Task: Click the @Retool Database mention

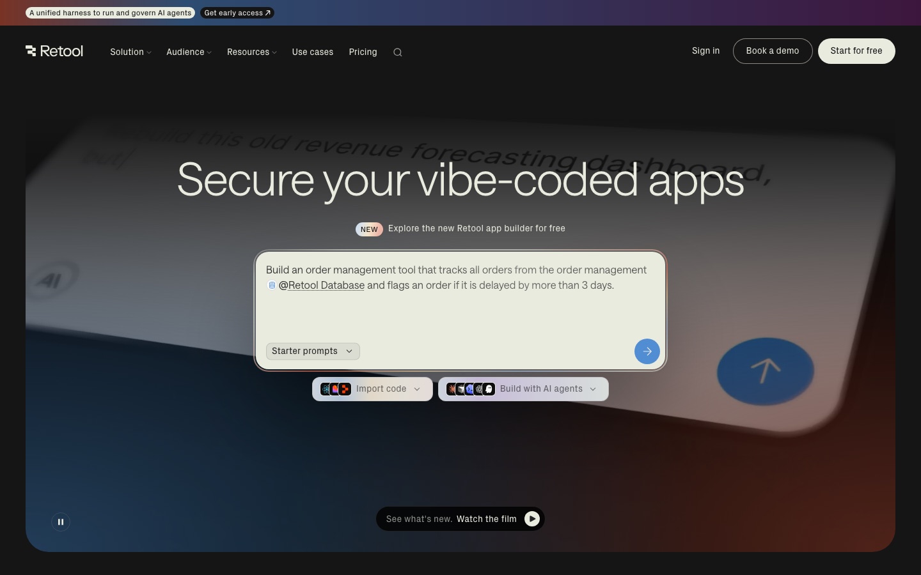Action: [322, 286]
